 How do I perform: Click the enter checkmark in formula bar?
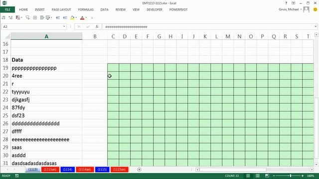click(x=88, y=26)
